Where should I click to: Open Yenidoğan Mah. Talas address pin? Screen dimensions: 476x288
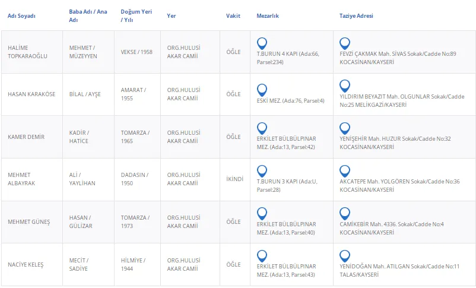coord(344,256)
